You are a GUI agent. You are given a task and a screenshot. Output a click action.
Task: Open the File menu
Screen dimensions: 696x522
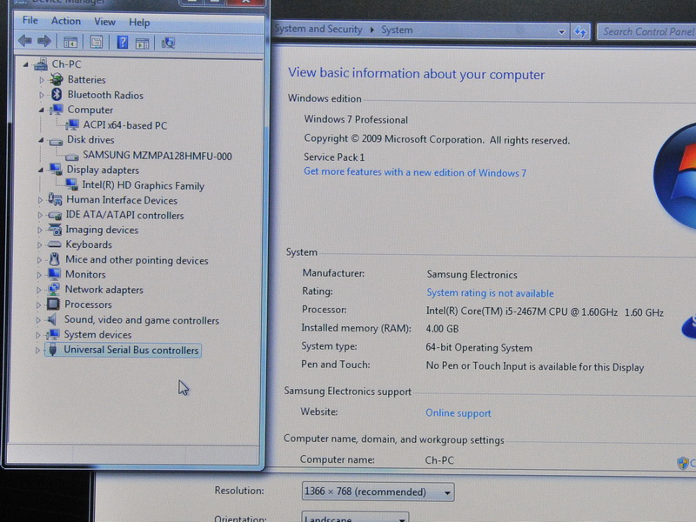point(30,20)
